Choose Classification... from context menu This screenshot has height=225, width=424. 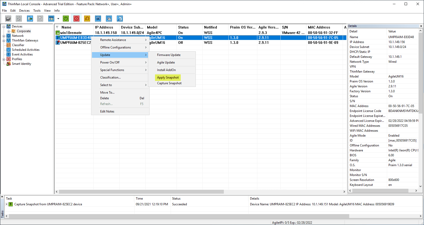[120, 78]
